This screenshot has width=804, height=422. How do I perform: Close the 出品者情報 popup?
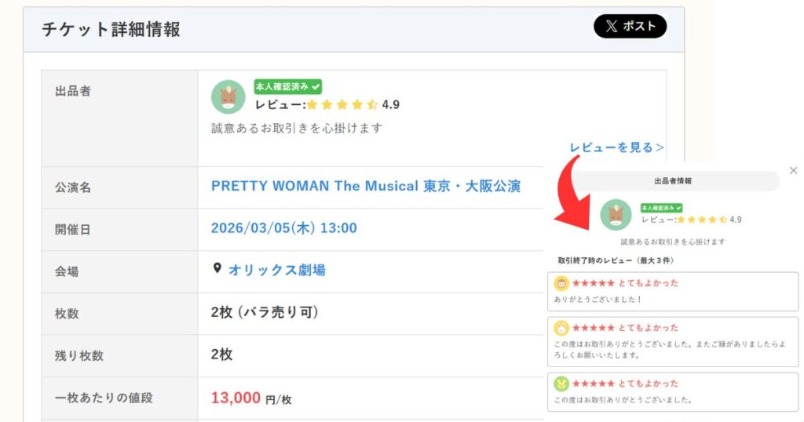tap(793, 170)
